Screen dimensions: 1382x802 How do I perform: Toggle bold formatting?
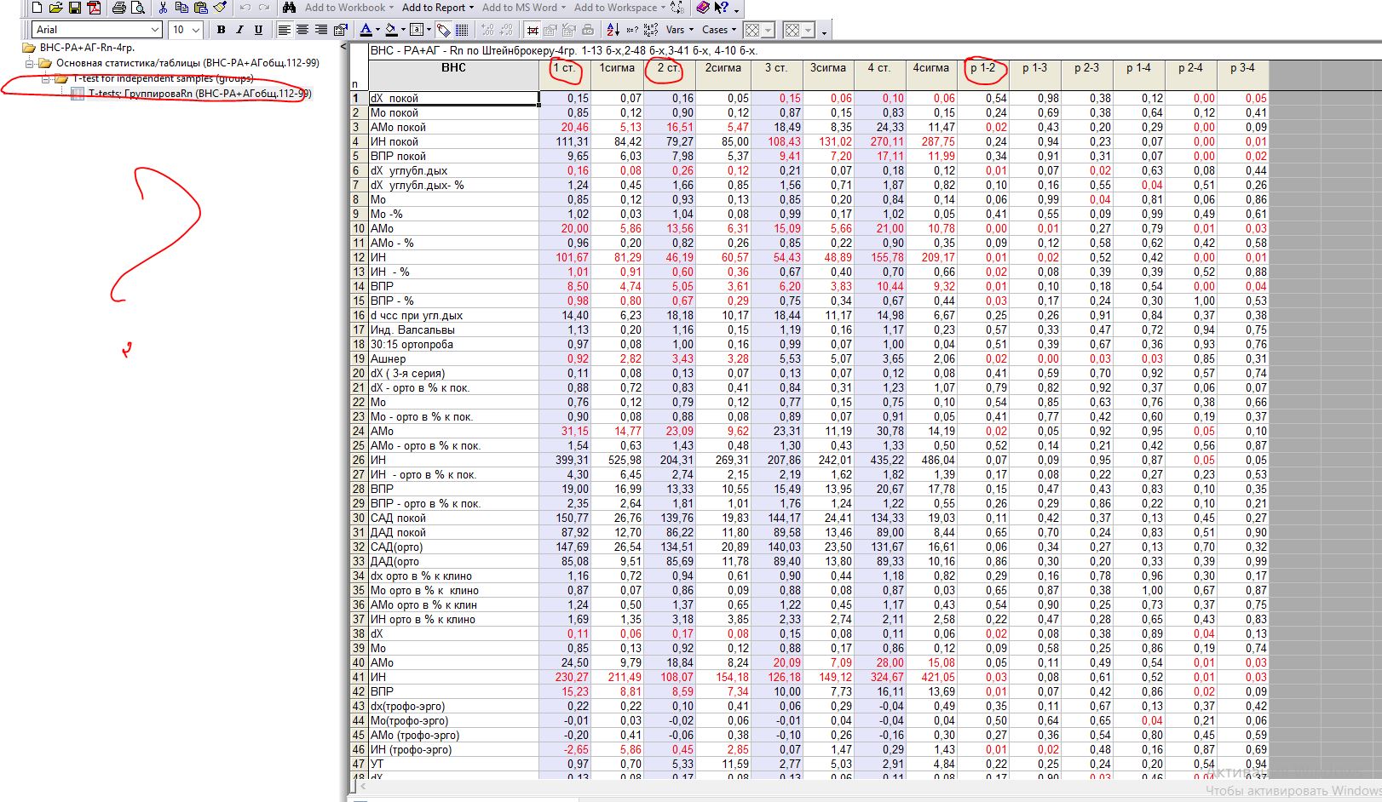click(221, 30)
